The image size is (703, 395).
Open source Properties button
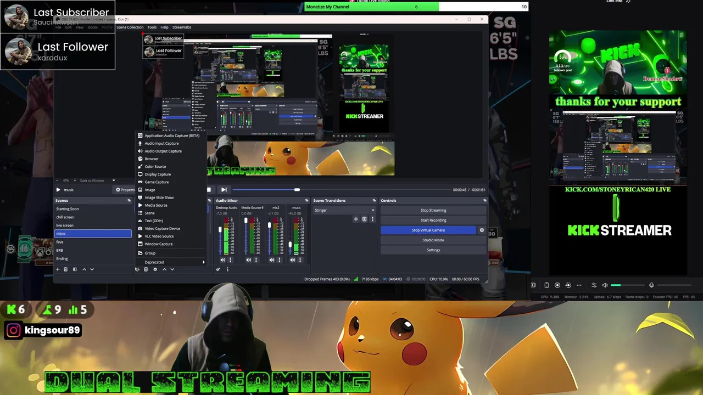[x=125, y=190]
